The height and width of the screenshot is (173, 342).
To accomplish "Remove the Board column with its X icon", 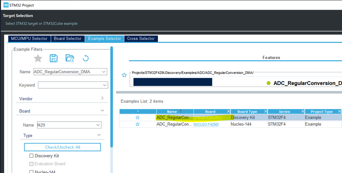I will click(228, 111).
